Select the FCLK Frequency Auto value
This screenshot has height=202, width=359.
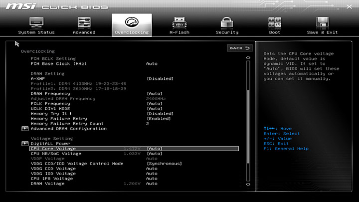[154, 103]
